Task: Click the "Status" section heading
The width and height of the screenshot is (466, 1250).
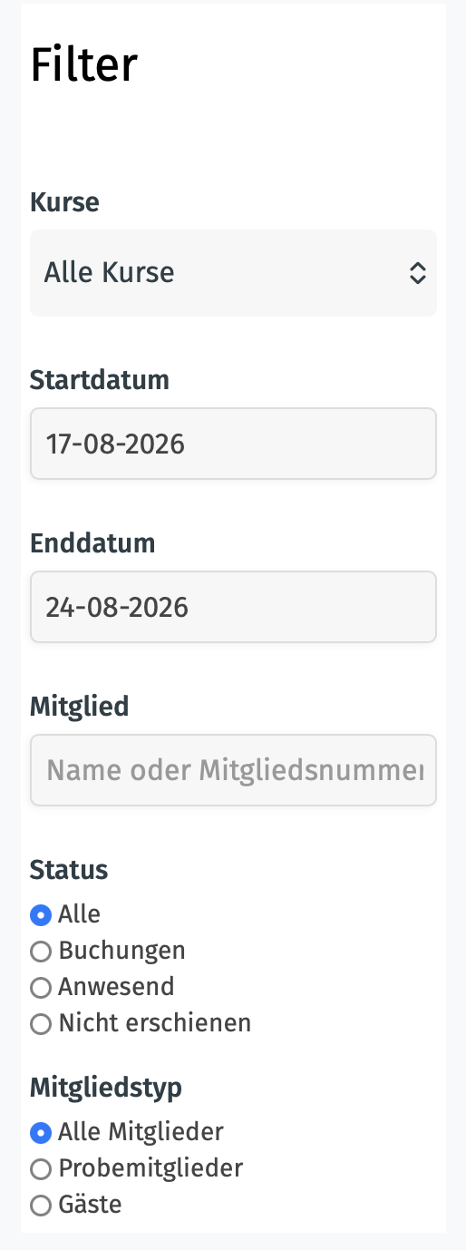Action: coord(69,870)
